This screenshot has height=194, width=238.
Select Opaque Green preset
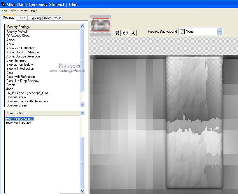(x=17, y=105)
